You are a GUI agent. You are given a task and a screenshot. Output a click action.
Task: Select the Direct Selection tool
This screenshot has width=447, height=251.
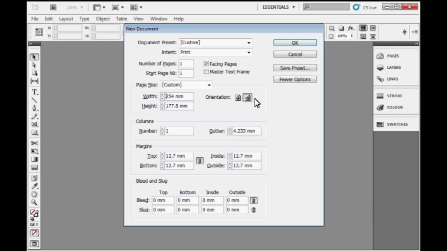34,65
